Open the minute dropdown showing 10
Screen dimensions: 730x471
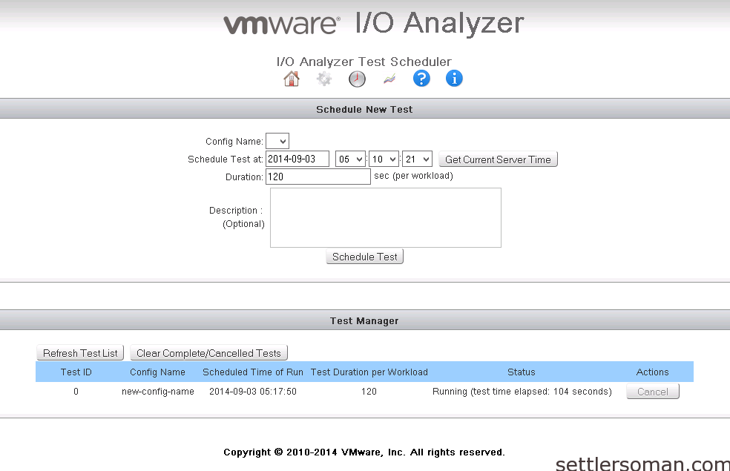(384, 159)
